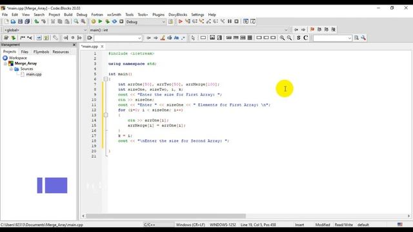Pause the debugger with break icon
This screenshot has height=232, width=413.
(230, 21)
